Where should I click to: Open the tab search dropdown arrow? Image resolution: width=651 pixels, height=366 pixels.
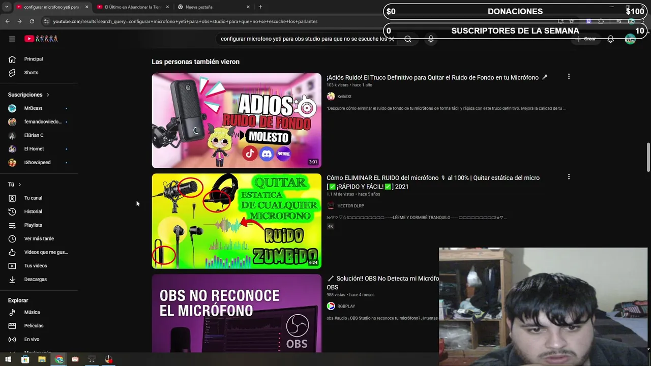[7, 7]
